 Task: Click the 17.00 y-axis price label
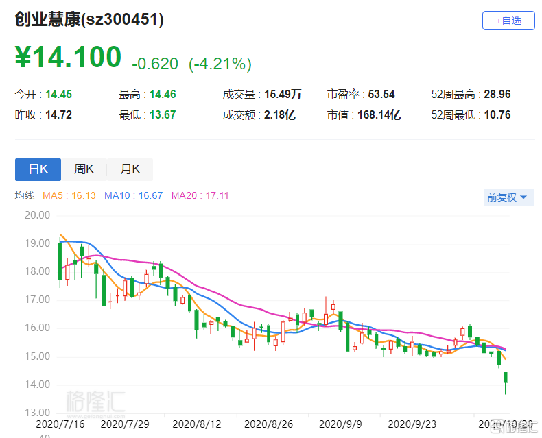click(37, 300)
